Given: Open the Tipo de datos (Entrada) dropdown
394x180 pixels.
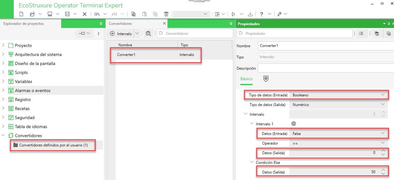Looking at the screenshot, I should tap(383, 95).
